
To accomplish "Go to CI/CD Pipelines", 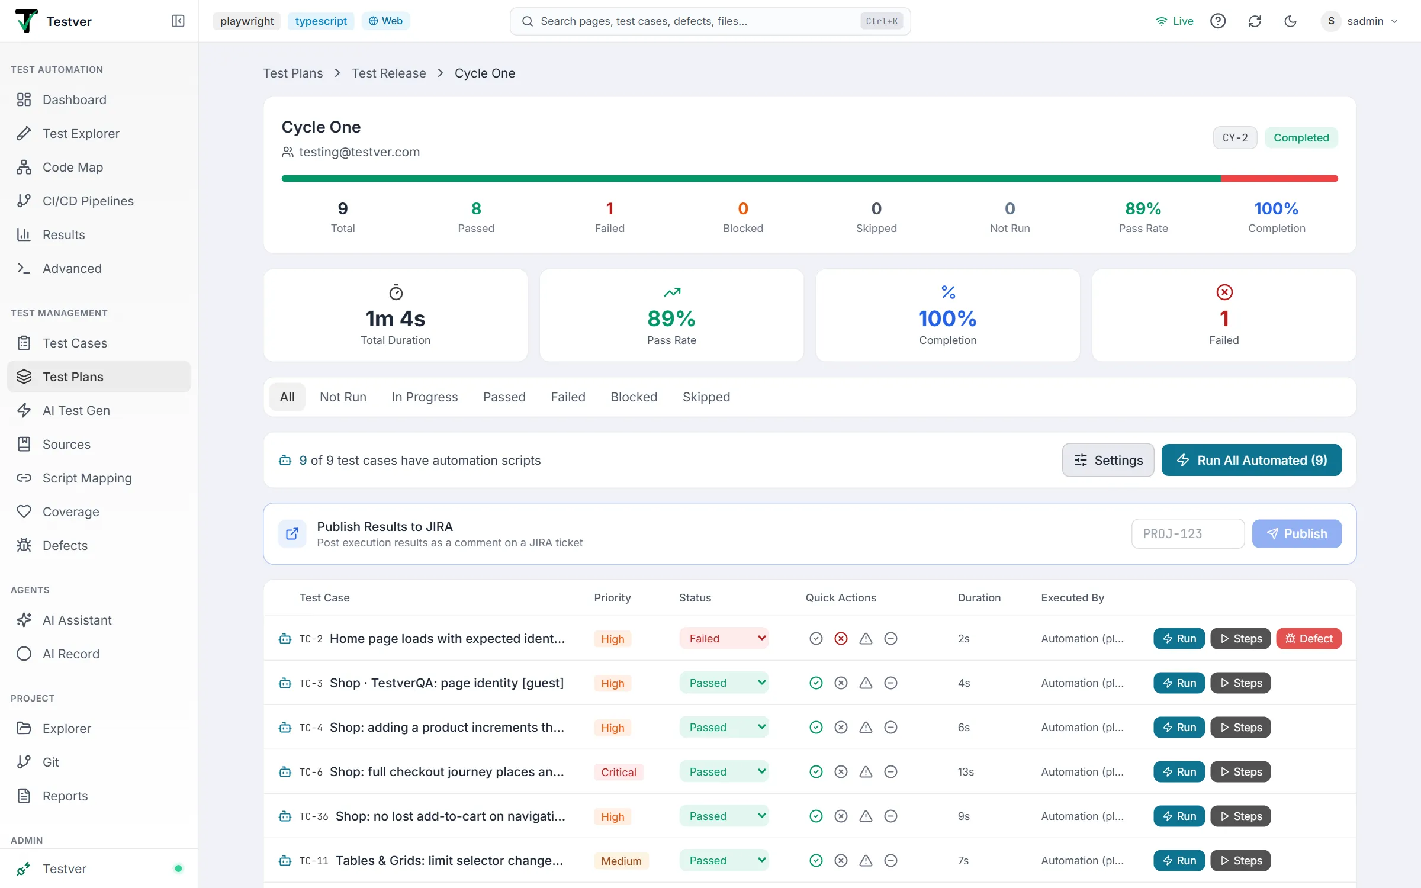I will pyautogui.click(x=99, y=201).
